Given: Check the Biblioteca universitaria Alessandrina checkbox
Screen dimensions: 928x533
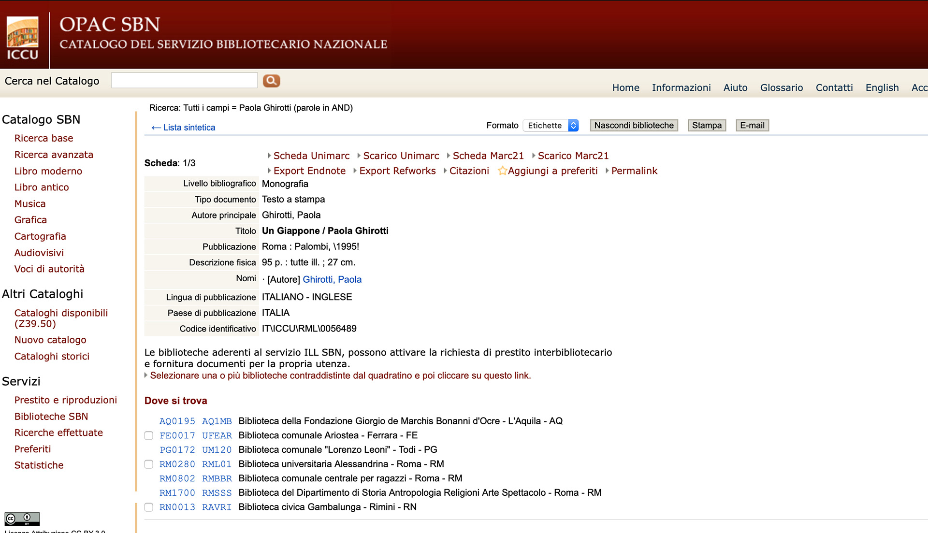Looking at the screenshot, I should [x=149, y=464].
